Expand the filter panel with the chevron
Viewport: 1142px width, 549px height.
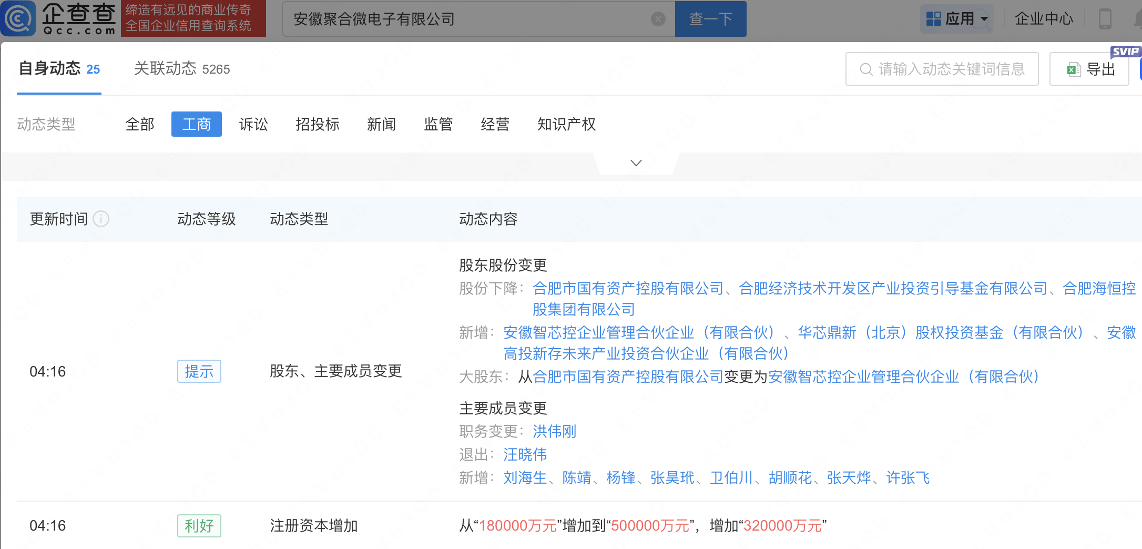tap(636, 163)
